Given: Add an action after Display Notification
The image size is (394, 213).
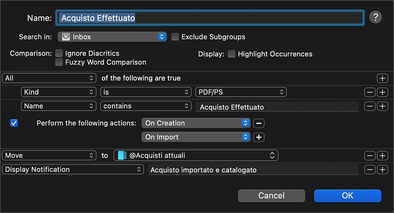Looking at the screenshot, I should pyautogui.click(x=382, y=170).
